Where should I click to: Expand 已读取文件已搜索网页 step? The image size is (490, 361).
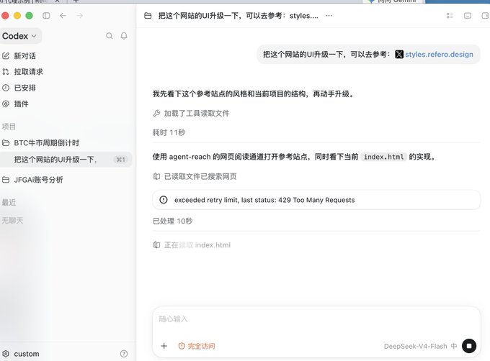pos(195,176)
